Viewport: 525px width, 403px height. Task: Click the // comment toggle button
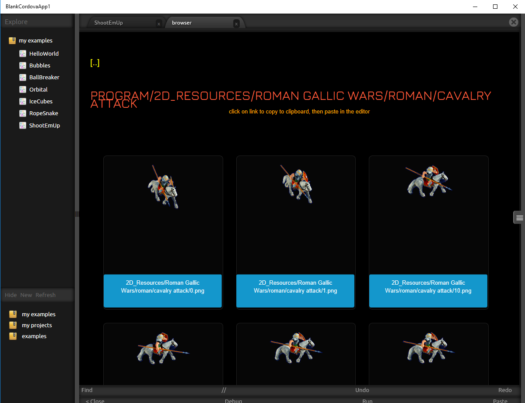(x=224, y=390)
